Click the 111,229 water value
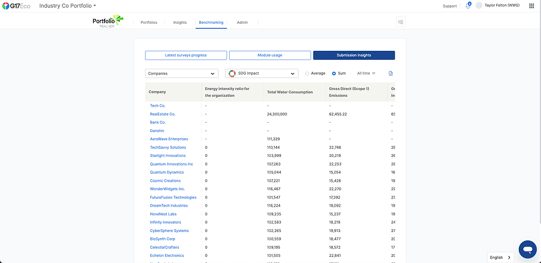 (273, 139)
